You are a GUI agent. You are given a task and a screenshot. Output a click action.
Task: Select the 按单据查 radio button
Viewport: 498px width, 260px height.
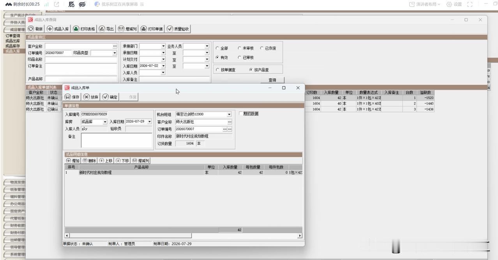click(217, 70)
